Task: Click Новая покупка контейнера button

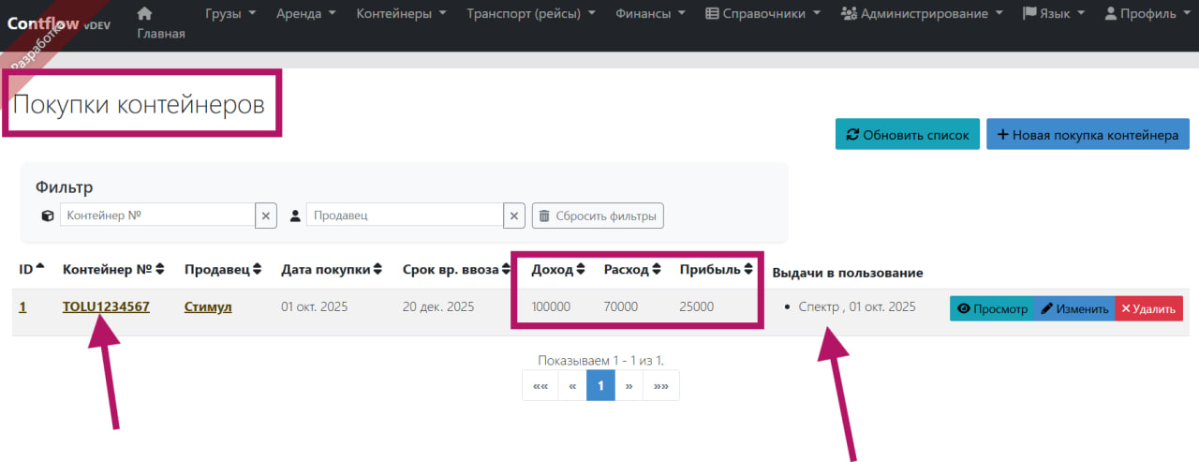Action: coord(1088,134)
